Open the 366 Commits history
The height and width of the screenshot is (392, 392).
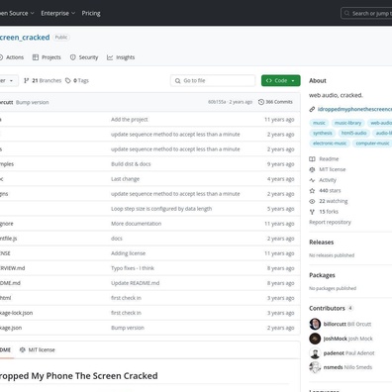(x=275, y=102)
